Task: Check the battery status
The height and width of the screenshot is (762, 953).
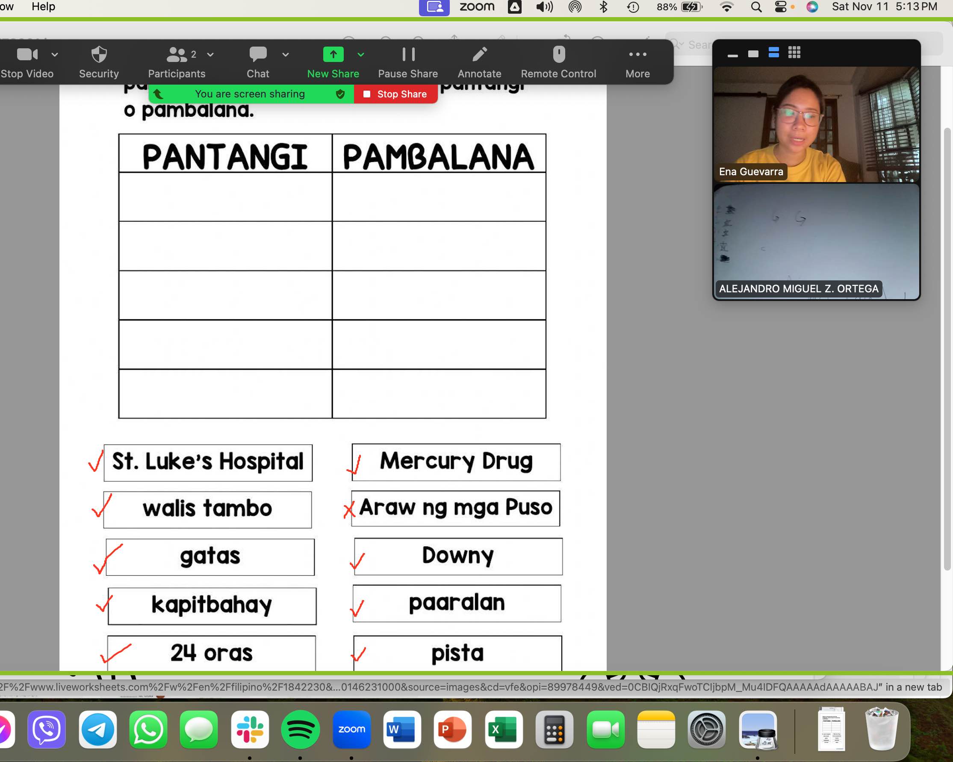Action: coord(680,7)
